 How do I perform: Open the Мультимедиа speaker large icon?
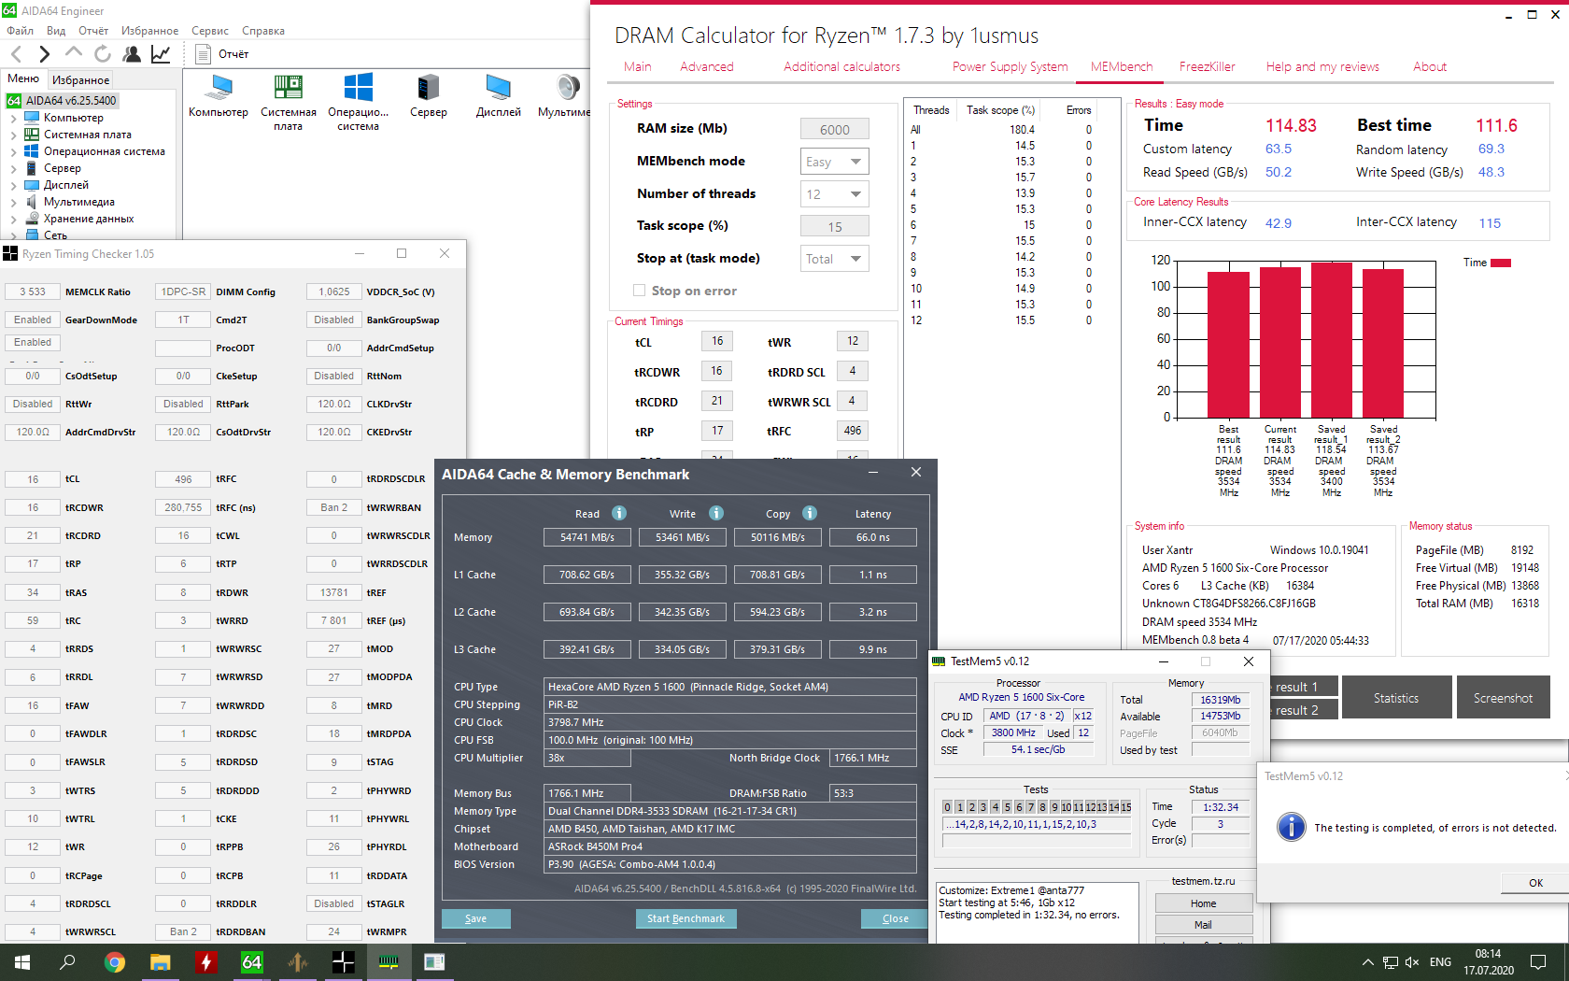pos(568,88)
